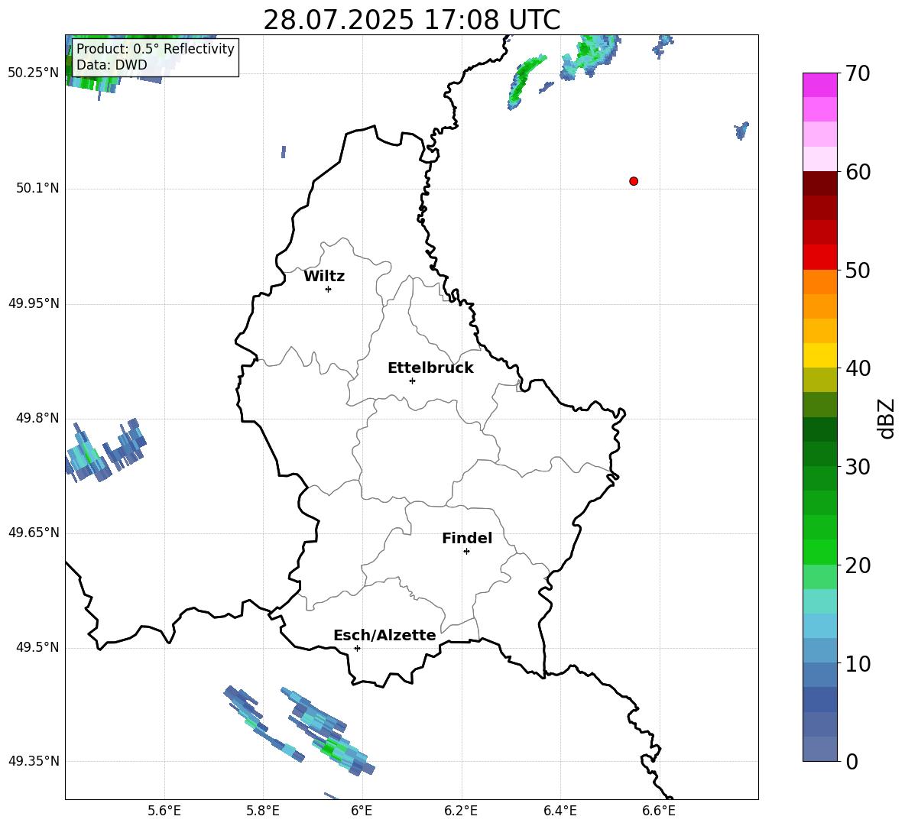Click the 'Esch/Alzette' city label
Screen dimensions: 905x826
384,635
